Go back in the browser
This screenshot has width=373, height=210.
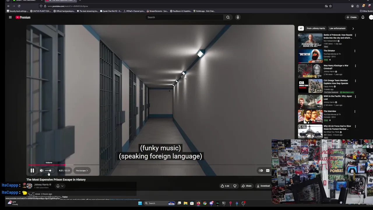click(8, 6)
